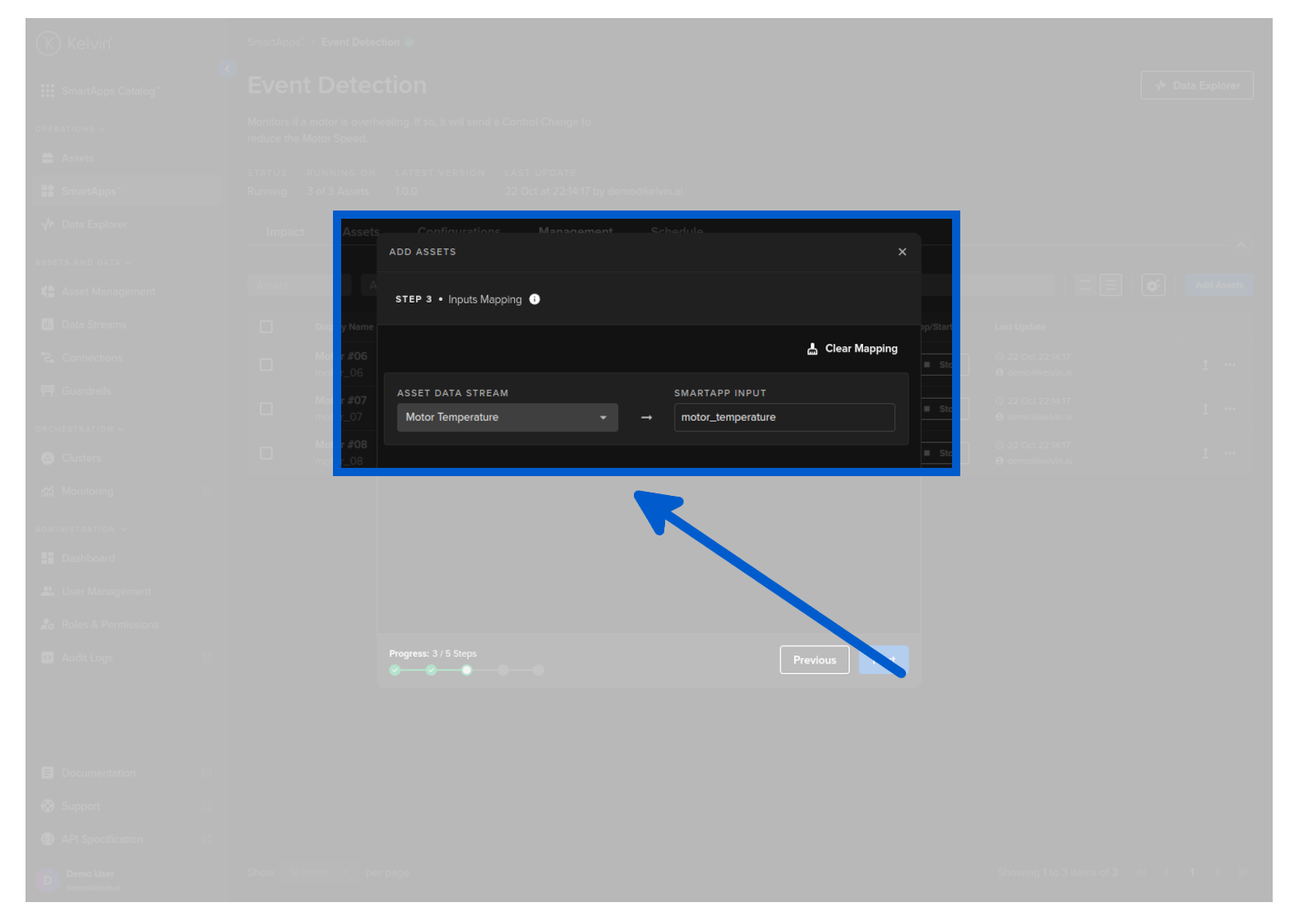Collapse the sidebar with the arrow button
This screenshot has height=921, width=1299.
(x=227, y=69)
